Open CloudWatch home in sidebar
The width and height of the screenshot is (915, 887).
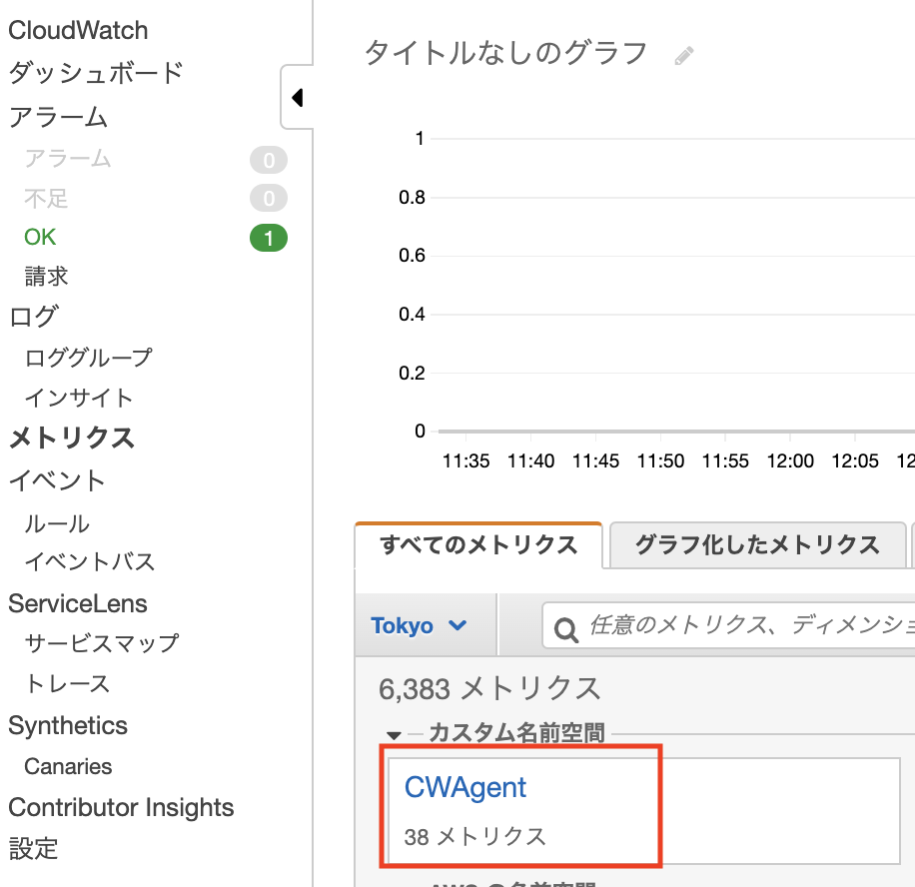click(78, 30)
